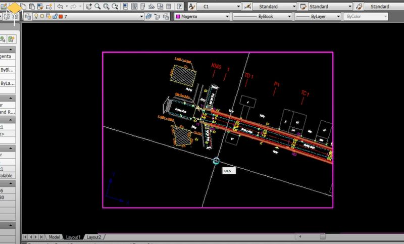Go to the previous layout tab arrow

click(31, 237)
